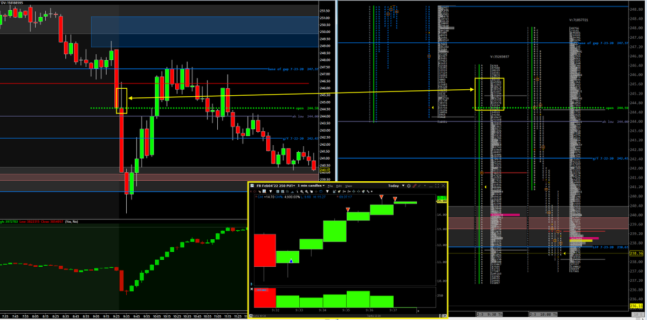Image resolution: width=647 pixels, height=320 pixels.
Task: Click the right arrow of the option chart scrollbar
Action: [x=445, y=316]
